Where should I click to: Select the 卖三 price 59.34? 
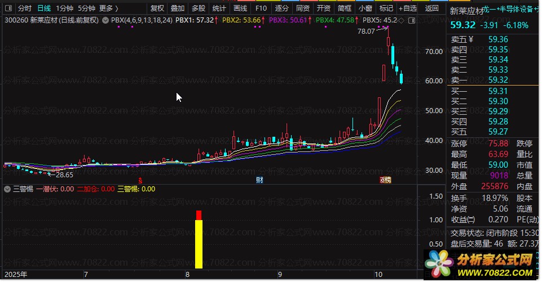tap(498, 60)
